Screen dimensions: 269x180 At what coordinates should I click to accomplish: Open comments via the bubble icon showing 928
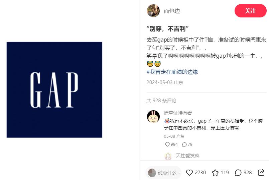[x=238, y=172]
